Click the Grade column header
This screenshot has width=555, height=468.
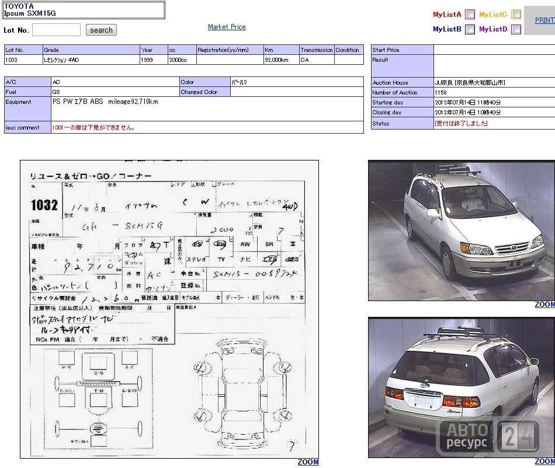click(91, 50)
